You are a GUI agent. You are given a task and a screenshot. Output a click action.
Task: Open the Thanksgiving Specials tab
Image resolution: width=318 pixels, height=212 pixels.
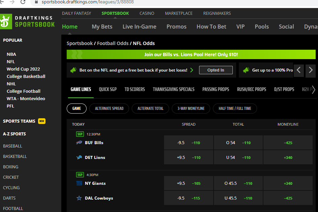coord(173,89)
